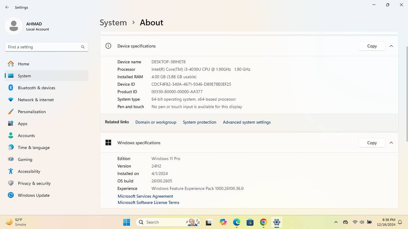Open Advanced system settings link

[247, 122]
